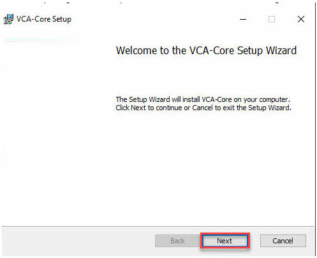The height and width of the screenshot is (258, 317).
Task: Select the 'VCA-Core Setup' title text
Action: [x=44, y=19]
